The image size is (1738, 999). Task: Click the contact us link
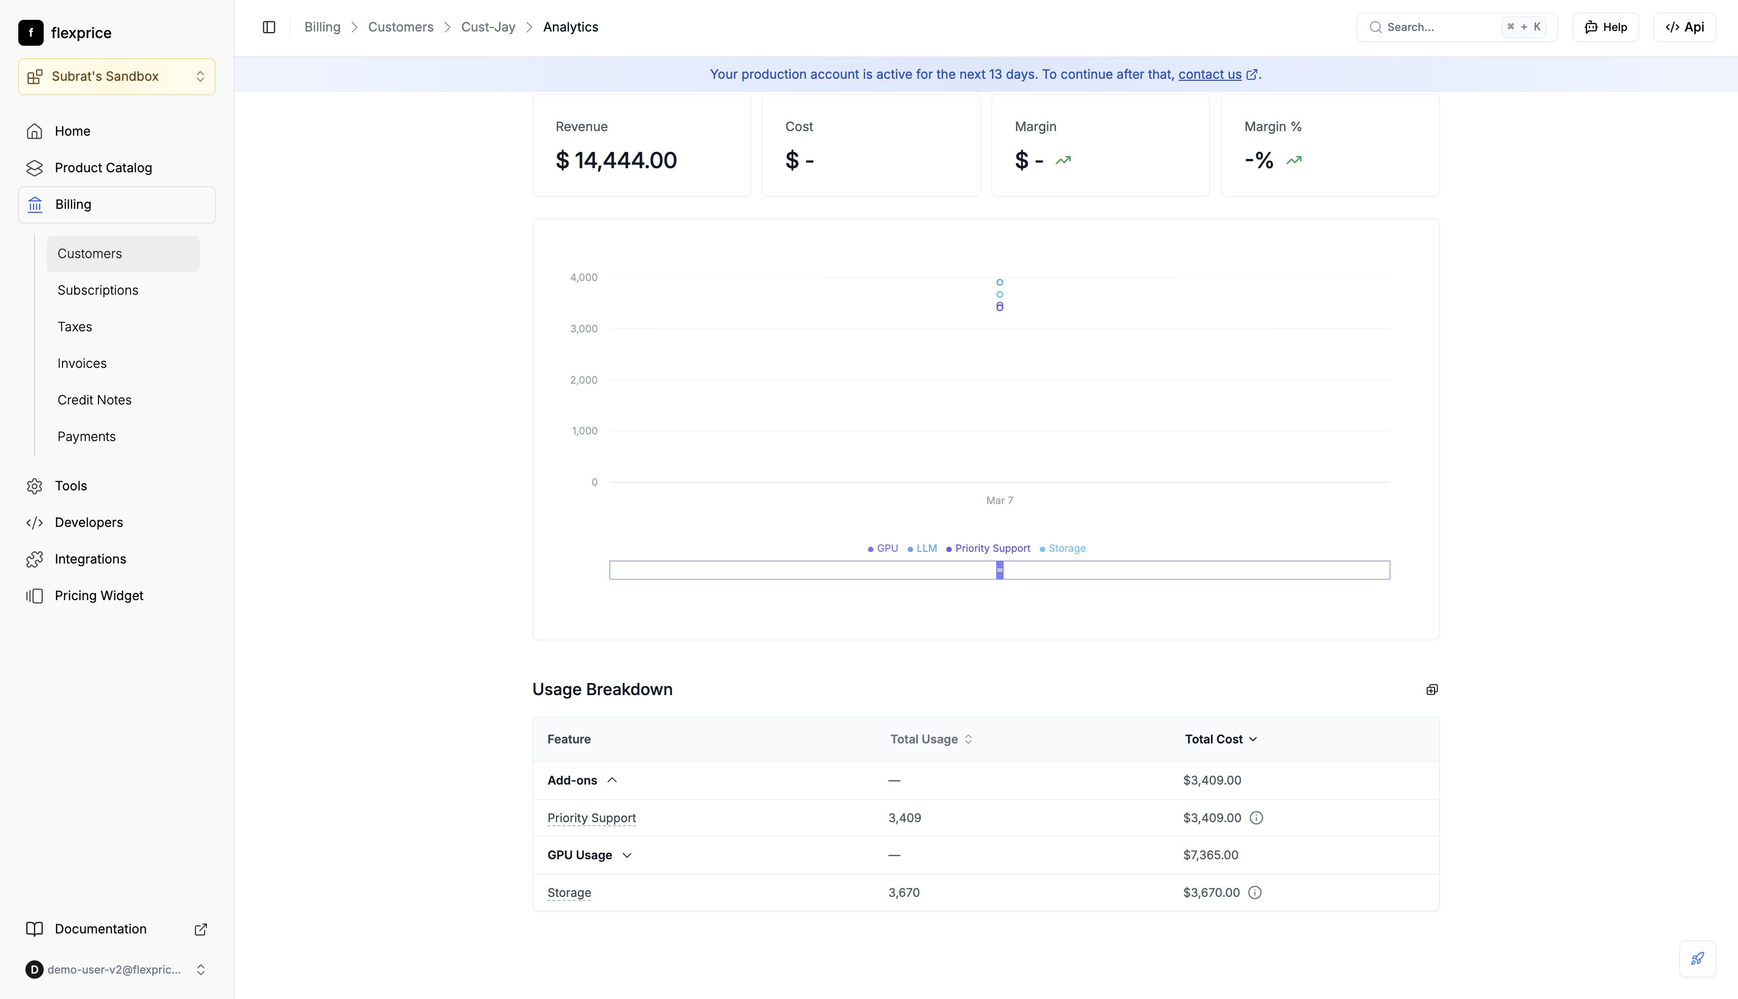pos(1209,74)
